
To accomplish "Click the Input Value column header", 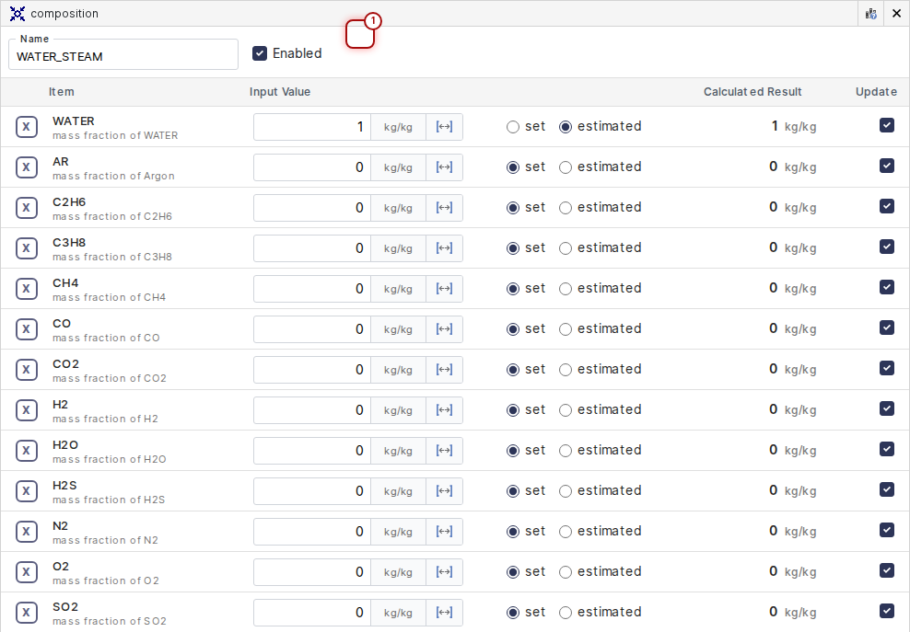I will click(280, 92).
